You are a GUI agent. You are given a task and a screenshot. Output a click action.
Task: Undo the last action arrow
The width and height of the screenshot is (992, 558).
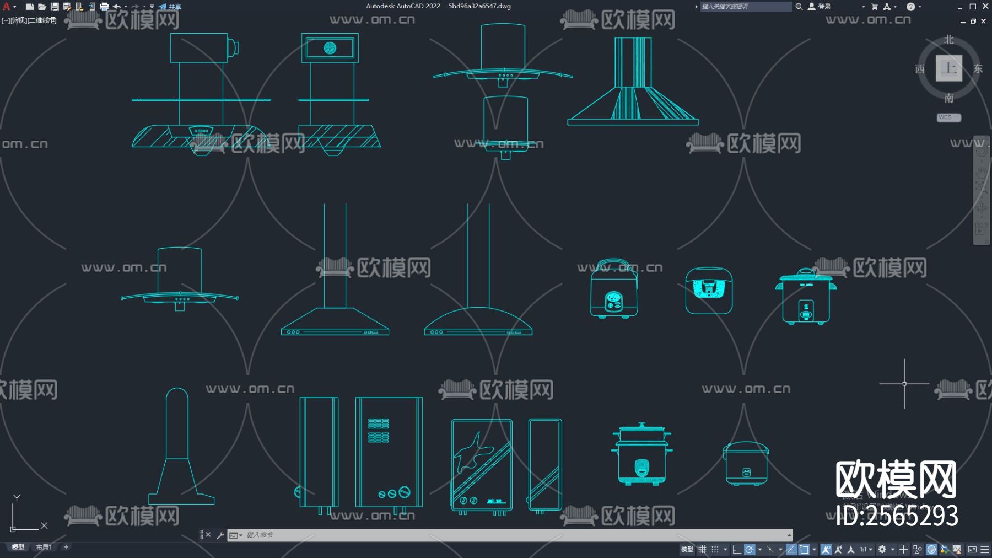(x=117, y=7)
